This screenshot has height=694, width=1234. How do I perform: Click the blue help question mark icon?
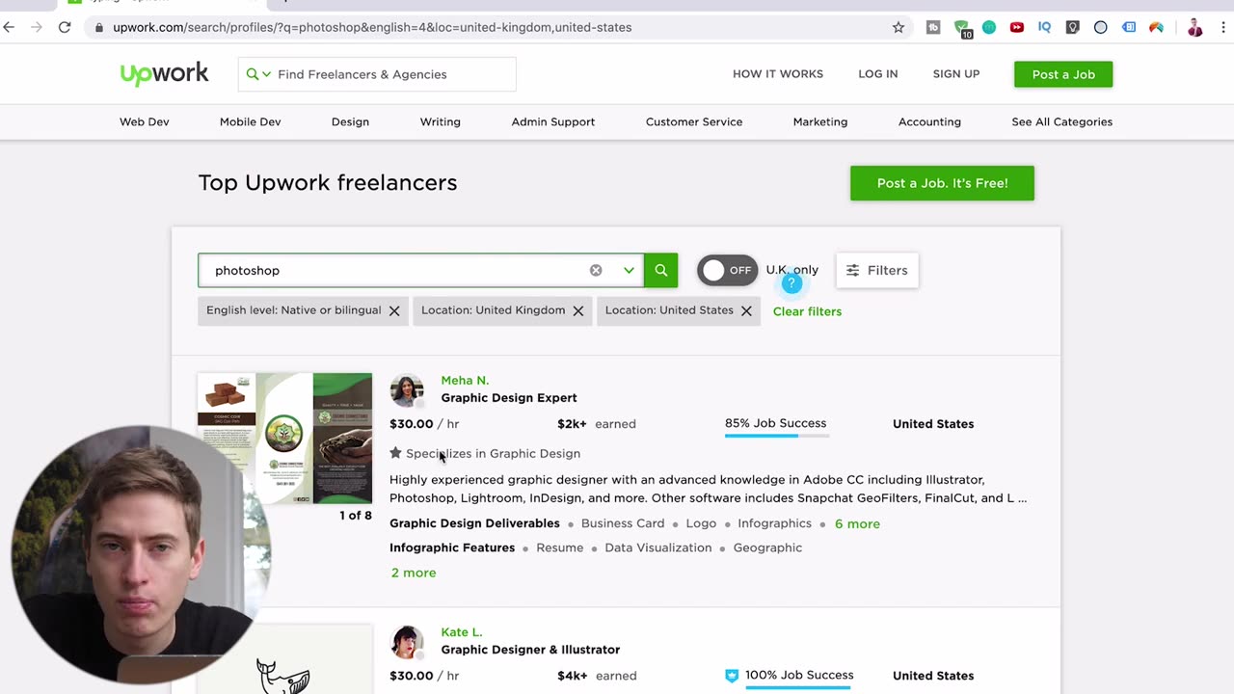tap(791, 282)
